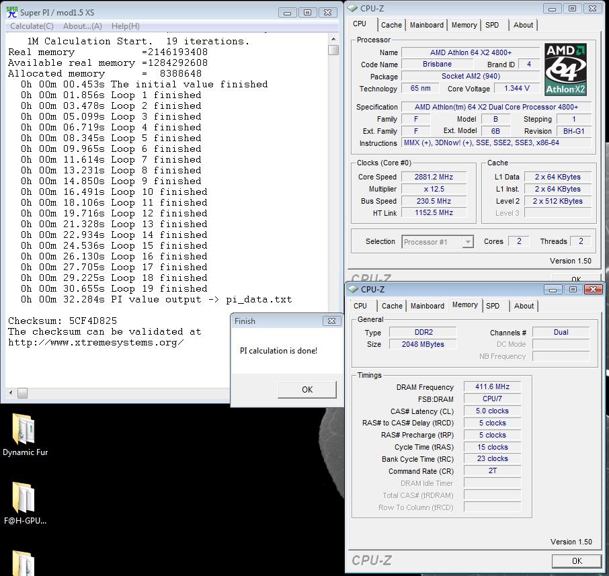Click OK button in lower CPU-Z window

[577, 561]
